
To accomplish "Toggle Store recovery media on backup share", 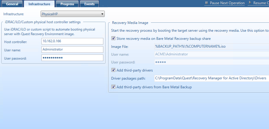I will 114,38.
